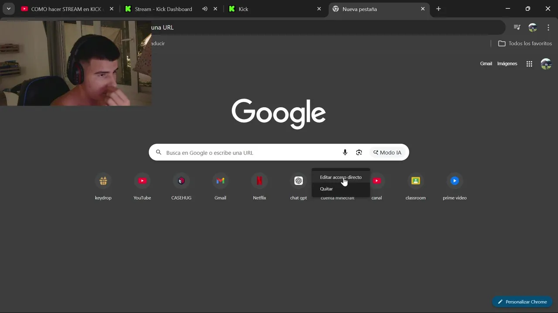Expand the tab search dropdown arrow
Image resolution: width=558 pixels, height=313 pixels.
pos(8,9)
